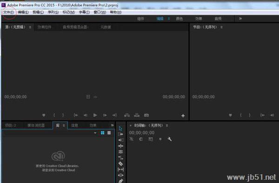This screenshot has width=279, height=183.
Task: Switch to the 音频剪辑混合器 tab
Action: 75,27
